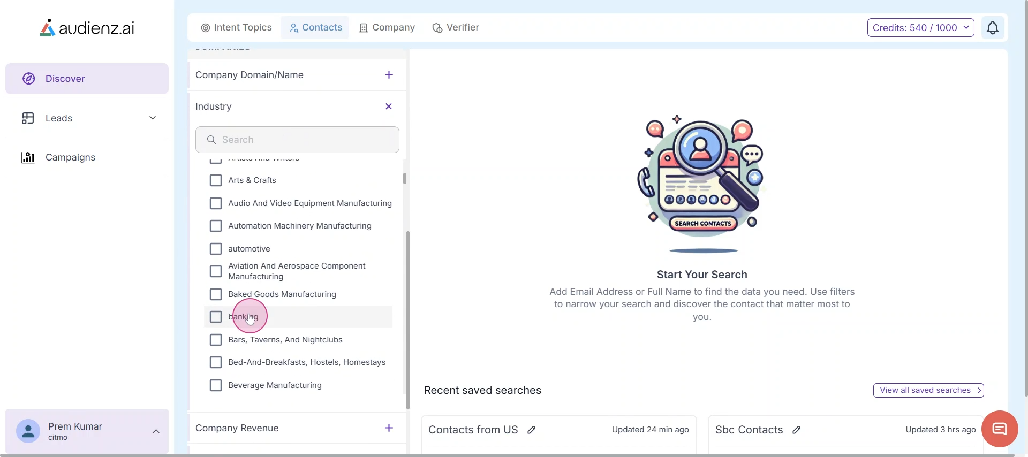Screen dimensions: 1028x457
Task: Close the Industry filter section
Action: [389, 106]
